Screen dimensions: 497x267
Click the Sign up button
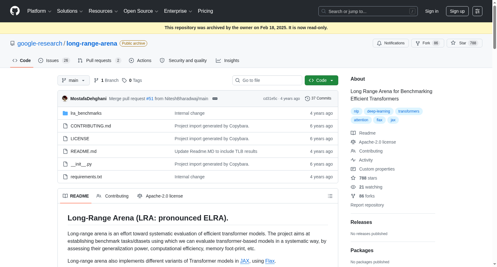[x=457, y=11]
